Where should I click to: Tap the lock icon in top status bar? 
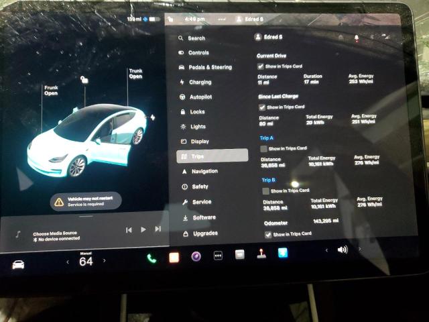170,19
